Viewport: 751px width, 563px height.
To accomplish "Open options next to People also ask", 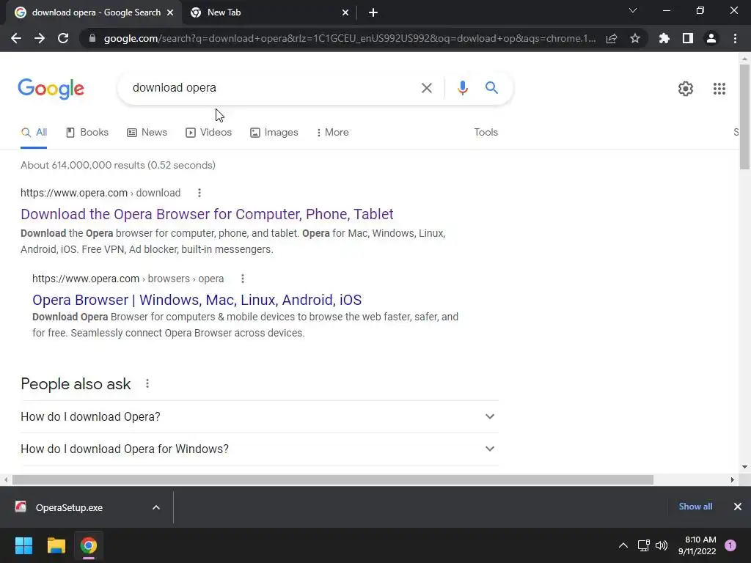I will pyautogui.click(x=147, y=383).
